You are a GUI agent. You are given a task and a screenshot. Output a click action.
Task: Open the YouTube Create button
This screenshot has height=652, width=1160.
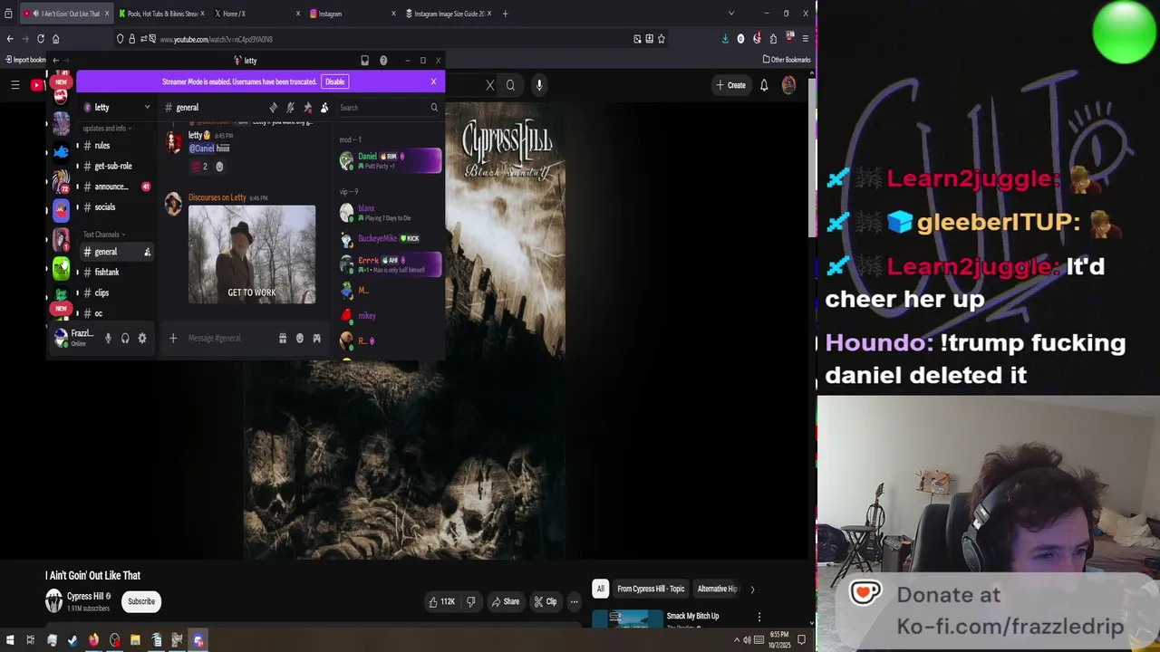pyautogui.click(x=730, y=85)
